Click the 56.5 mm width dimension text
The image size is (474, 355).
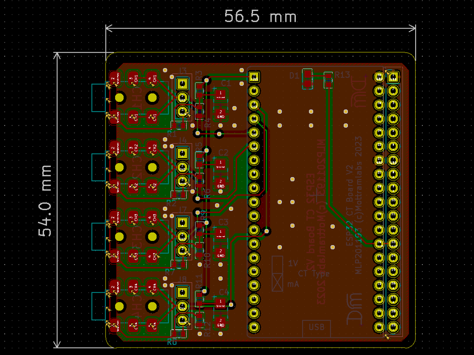tap(260, 16)
